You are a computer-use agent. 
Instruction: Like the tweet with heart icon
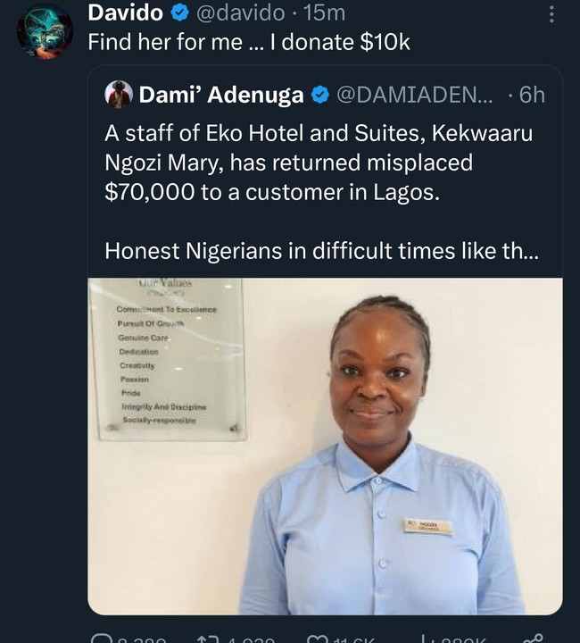pyautogui.click(x=316, y=636)
